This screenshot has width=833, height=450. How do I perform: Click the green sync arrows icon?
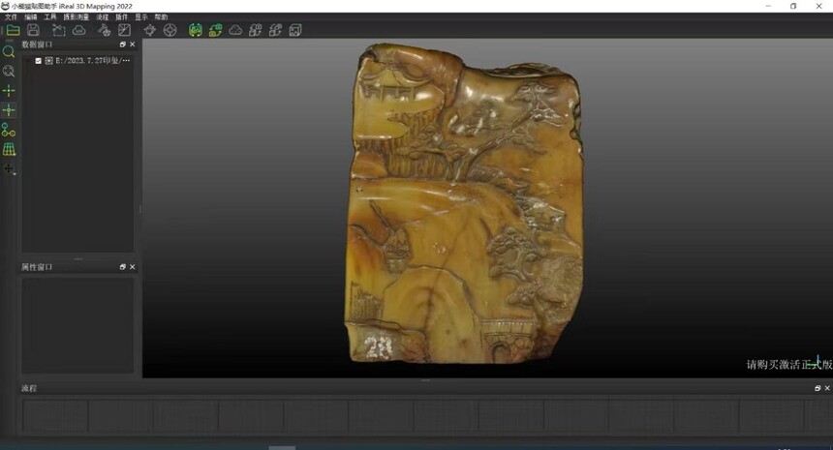pyautogui.click(x=215, y=30)
